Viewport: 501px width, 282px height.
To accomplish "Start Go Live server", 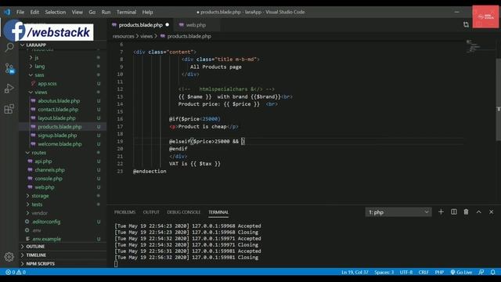I will 461,272.
